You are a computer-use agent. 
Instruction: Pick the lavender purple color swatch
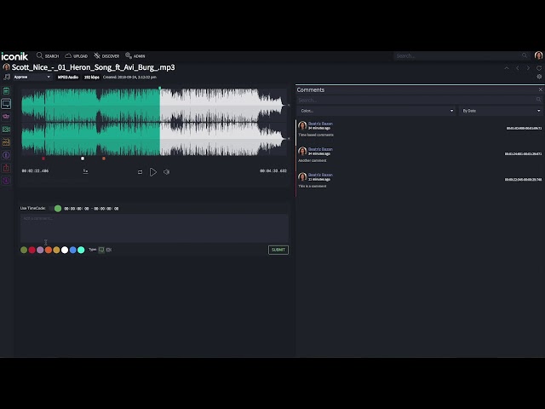tap(40, 250)
